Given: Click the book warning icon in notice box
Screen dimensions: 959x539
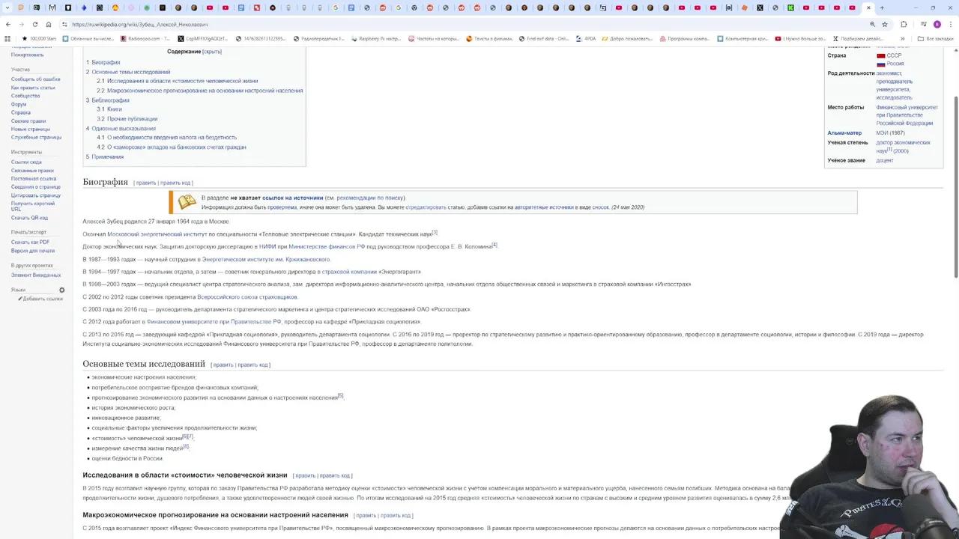Looking at the screenshot, I should (x=187, y=201).
